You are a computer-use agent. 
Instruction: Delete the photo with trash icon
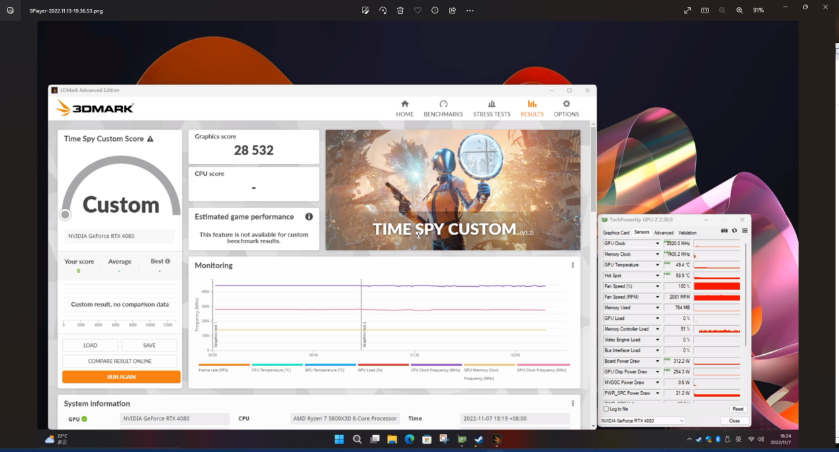pyautogui.click(x=400, y=11)
